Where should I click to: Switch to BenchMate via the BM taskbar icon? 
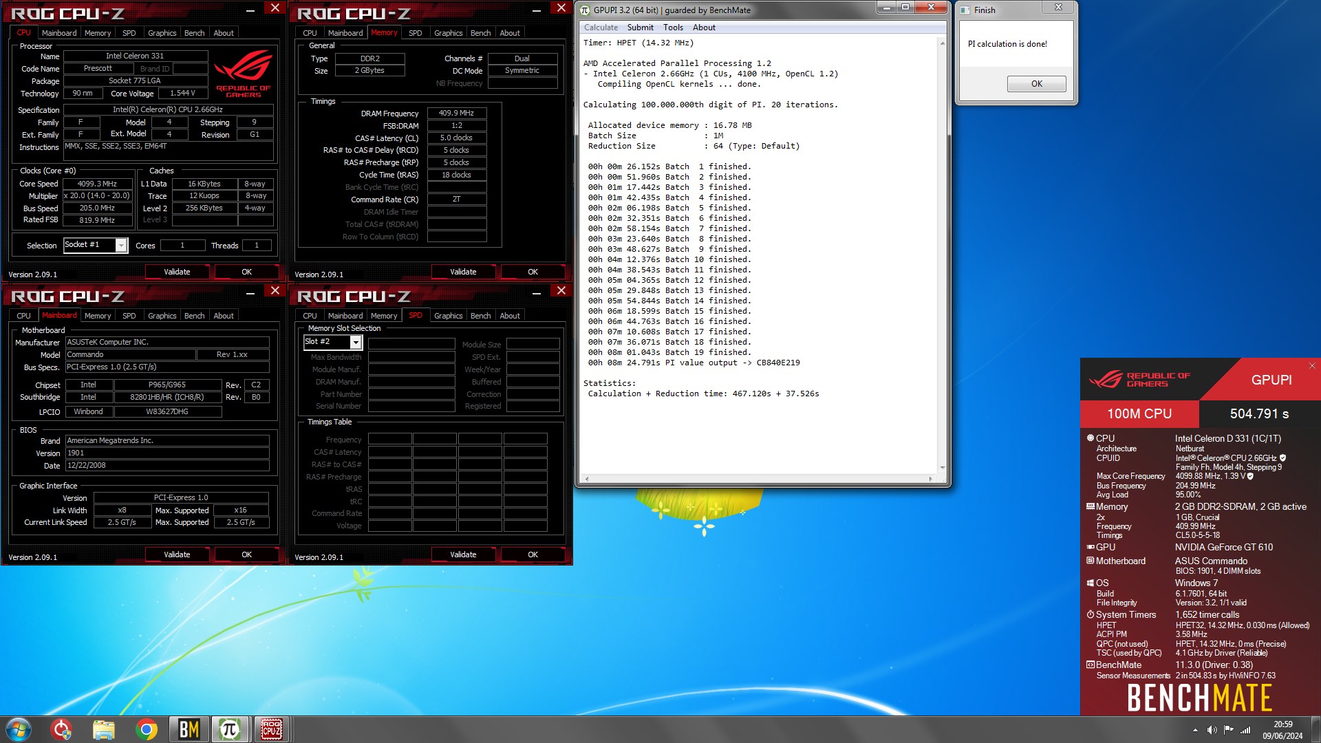coord(189,729)
